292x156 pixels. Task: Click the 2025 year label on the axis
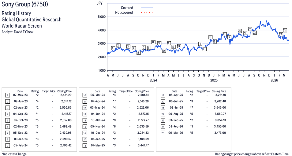pyautogui.click(x=214, y=80)
